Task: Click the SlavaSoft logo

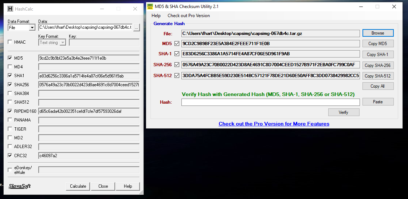Action: click(20, 186)
